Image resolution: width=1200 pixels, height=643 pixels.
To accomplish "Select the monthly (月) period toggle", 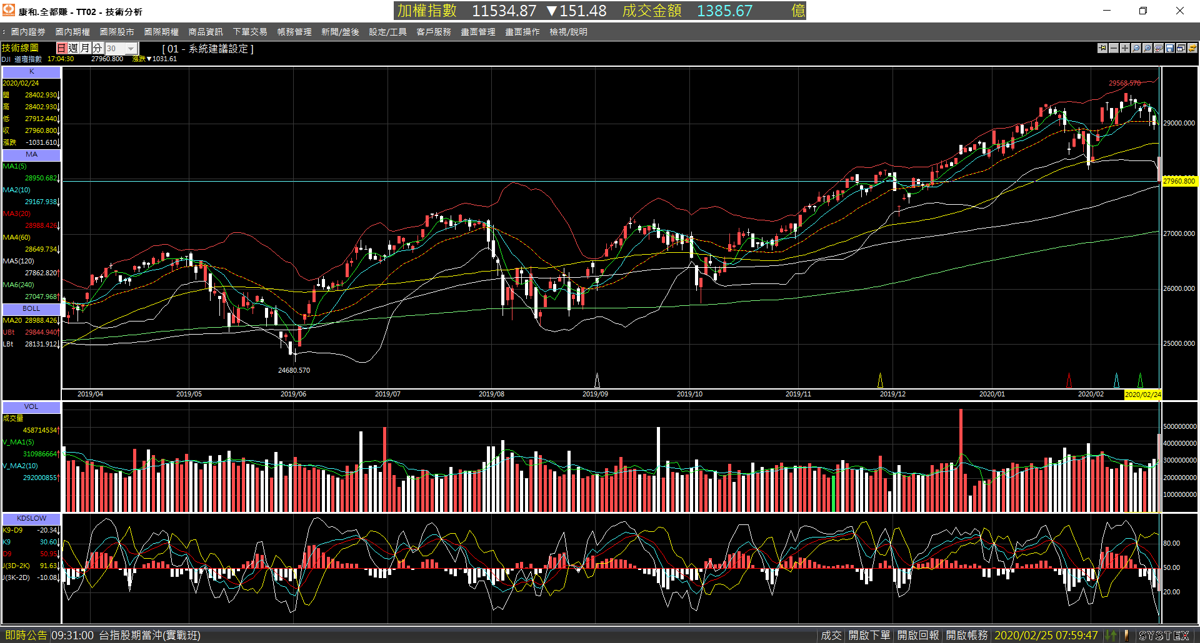I will (85, 48).
